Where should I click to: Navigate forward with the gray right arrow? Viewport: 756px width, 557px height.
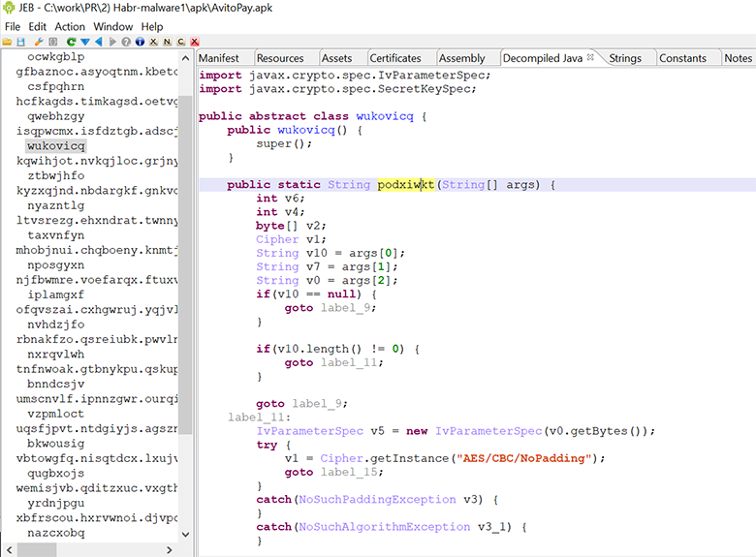[112, 42]
